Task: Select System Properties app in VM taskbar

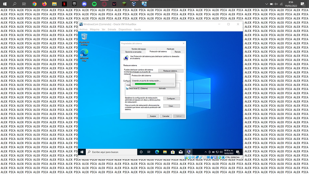Action: point(189,152)
